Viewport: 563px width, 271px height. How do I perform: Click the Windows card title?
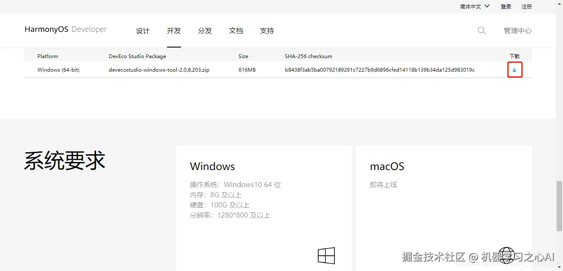212,166
